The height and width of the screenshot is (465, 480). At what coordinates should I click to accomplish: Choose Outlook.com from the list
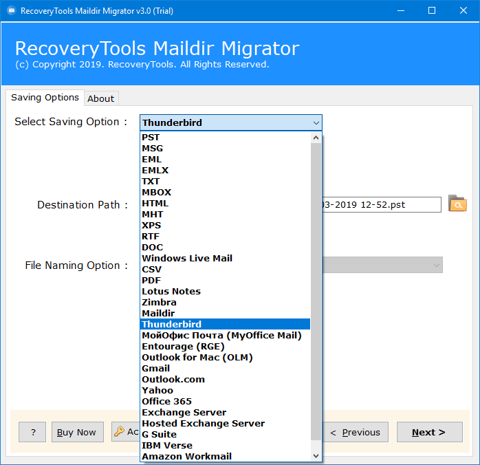pyautogui.click(x=225, y=379)
